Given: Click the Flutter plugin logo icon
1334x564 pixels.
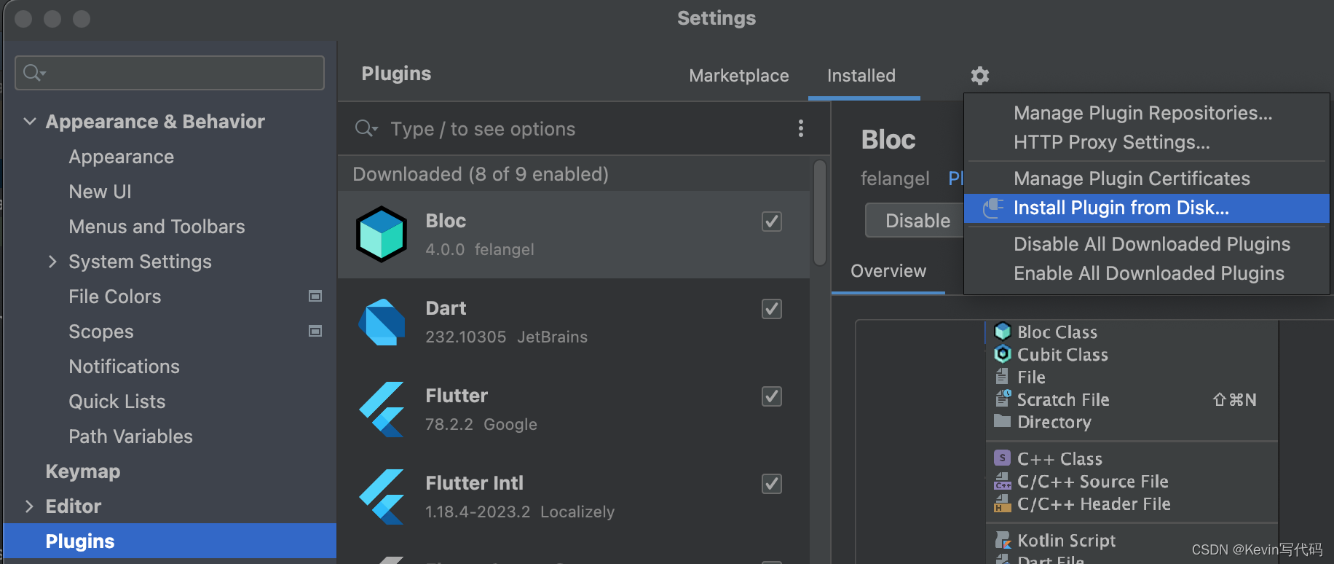Looking at the screenshot, I should (x=381, y=410).
